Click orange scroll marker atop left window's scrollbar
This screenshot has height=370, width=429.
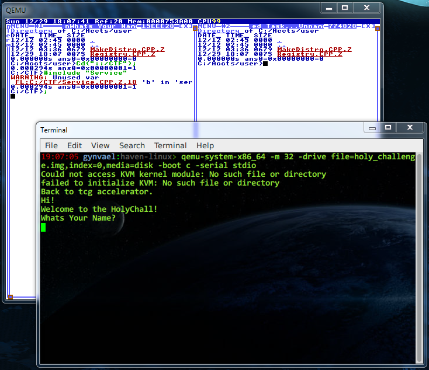pyautogui.click(x=195, y=29)
